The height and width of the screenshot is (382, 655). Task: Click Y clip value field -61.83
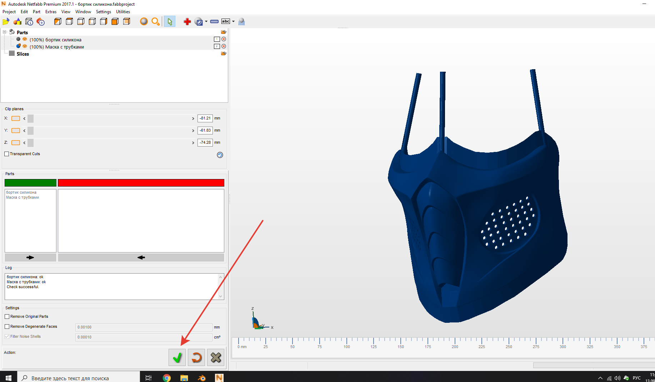(205, 130)
